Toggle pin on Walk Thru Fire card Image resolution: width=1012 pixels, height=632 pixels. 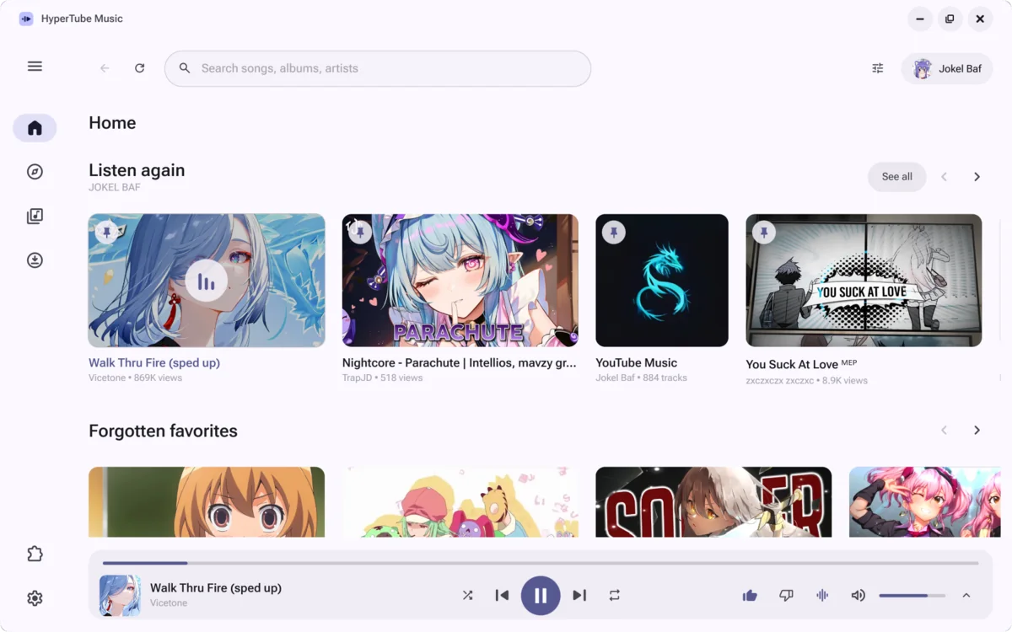pos(107,232)
